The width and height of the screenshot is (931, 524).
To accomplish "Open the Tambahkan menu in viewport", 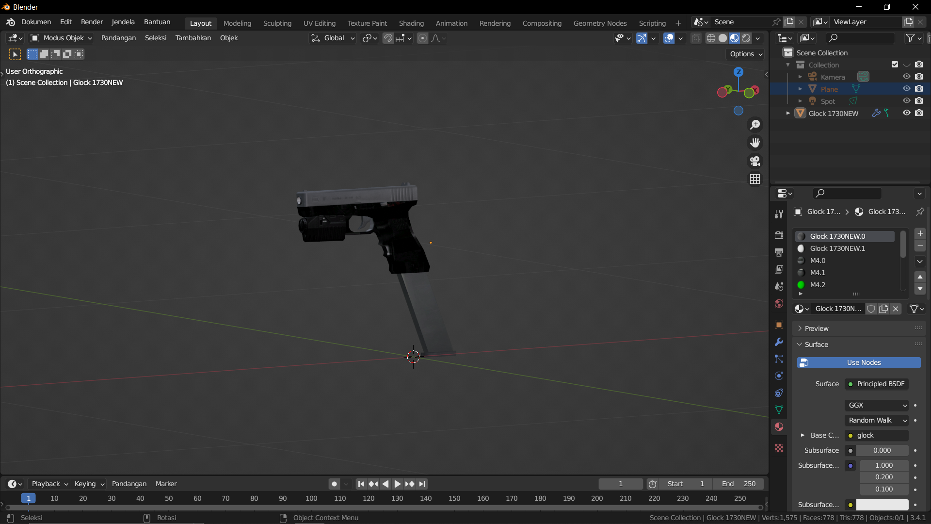I will [x=193, y=38].
